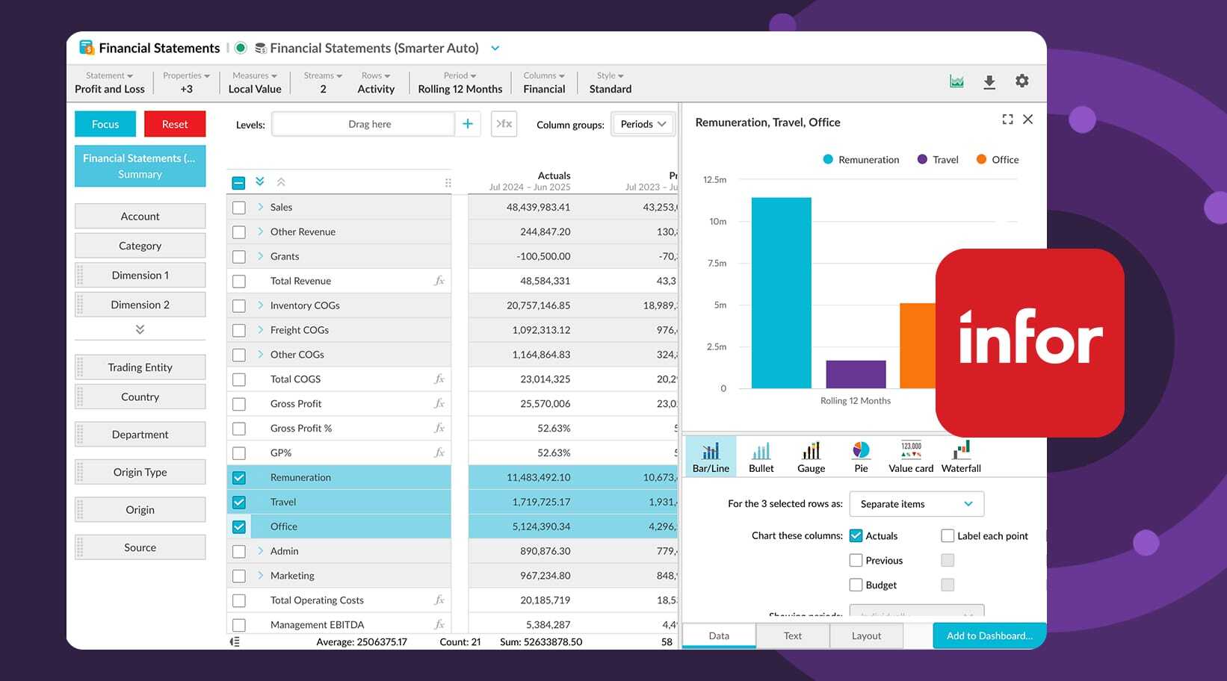1227x681 pixels.
Task: Check the Label each point option
Action: (948, 535)
